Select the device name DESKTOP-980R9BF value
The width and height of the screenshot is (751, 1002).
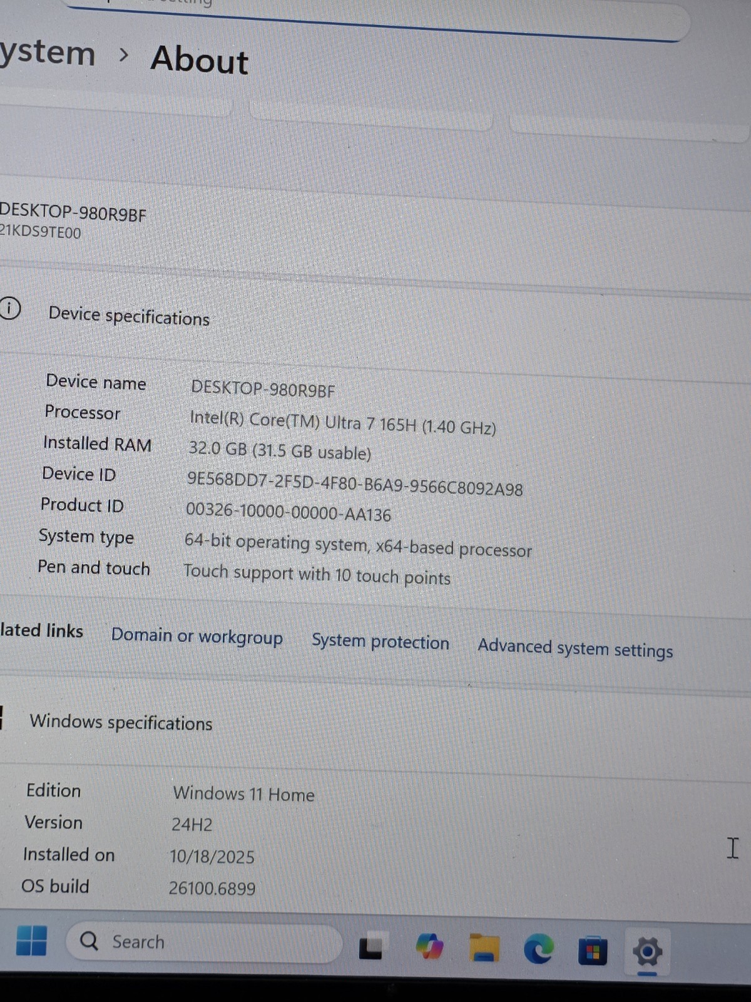pyautogui.click(x=263, y=389)
